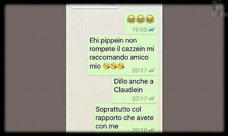This screenshot has width=228, height=136.
Task: Tap the partially visible white incoming bubble at top
Action: (x=94, y=6)
